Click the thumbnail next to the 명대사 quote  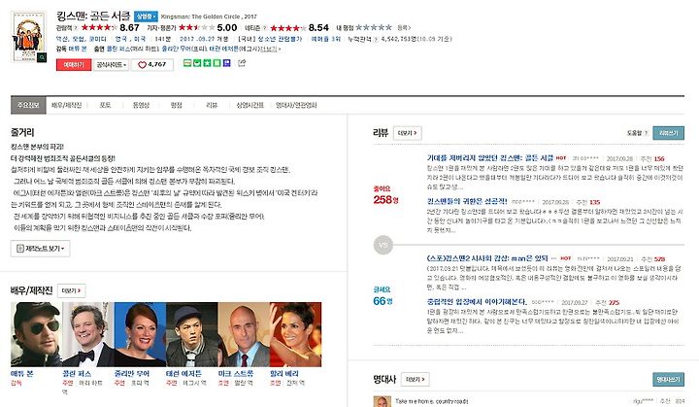[383, 401]
